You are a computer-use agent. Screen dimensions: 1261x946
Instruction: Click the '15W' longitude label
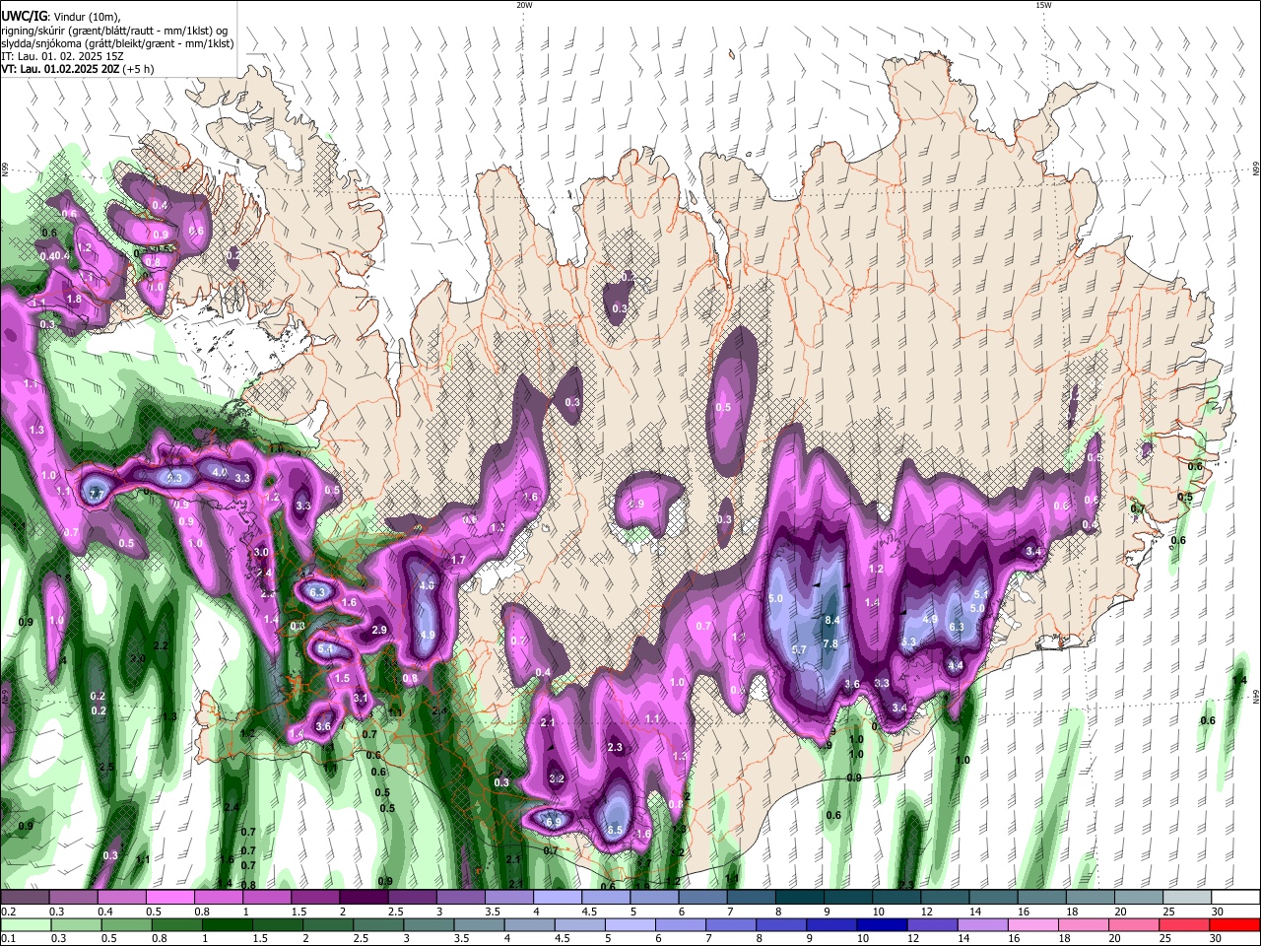(1042, 5)
